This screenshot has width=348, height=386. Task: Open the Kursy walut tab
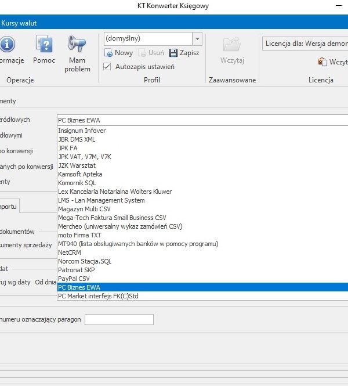pyautogui.click(x=19, y=23)
